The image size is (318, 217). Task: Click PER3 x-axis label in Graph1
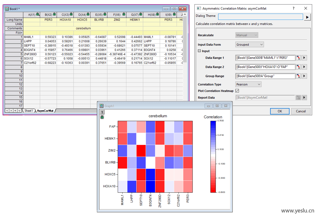point(188,198)
